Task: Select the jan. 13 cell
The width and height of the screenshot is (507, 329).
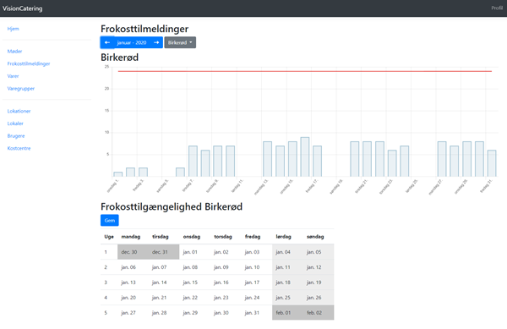Action: pyautogui.click(x=133, y=282)
